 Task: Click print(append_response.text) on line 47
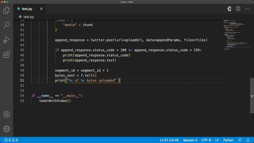tap(89, 60)
